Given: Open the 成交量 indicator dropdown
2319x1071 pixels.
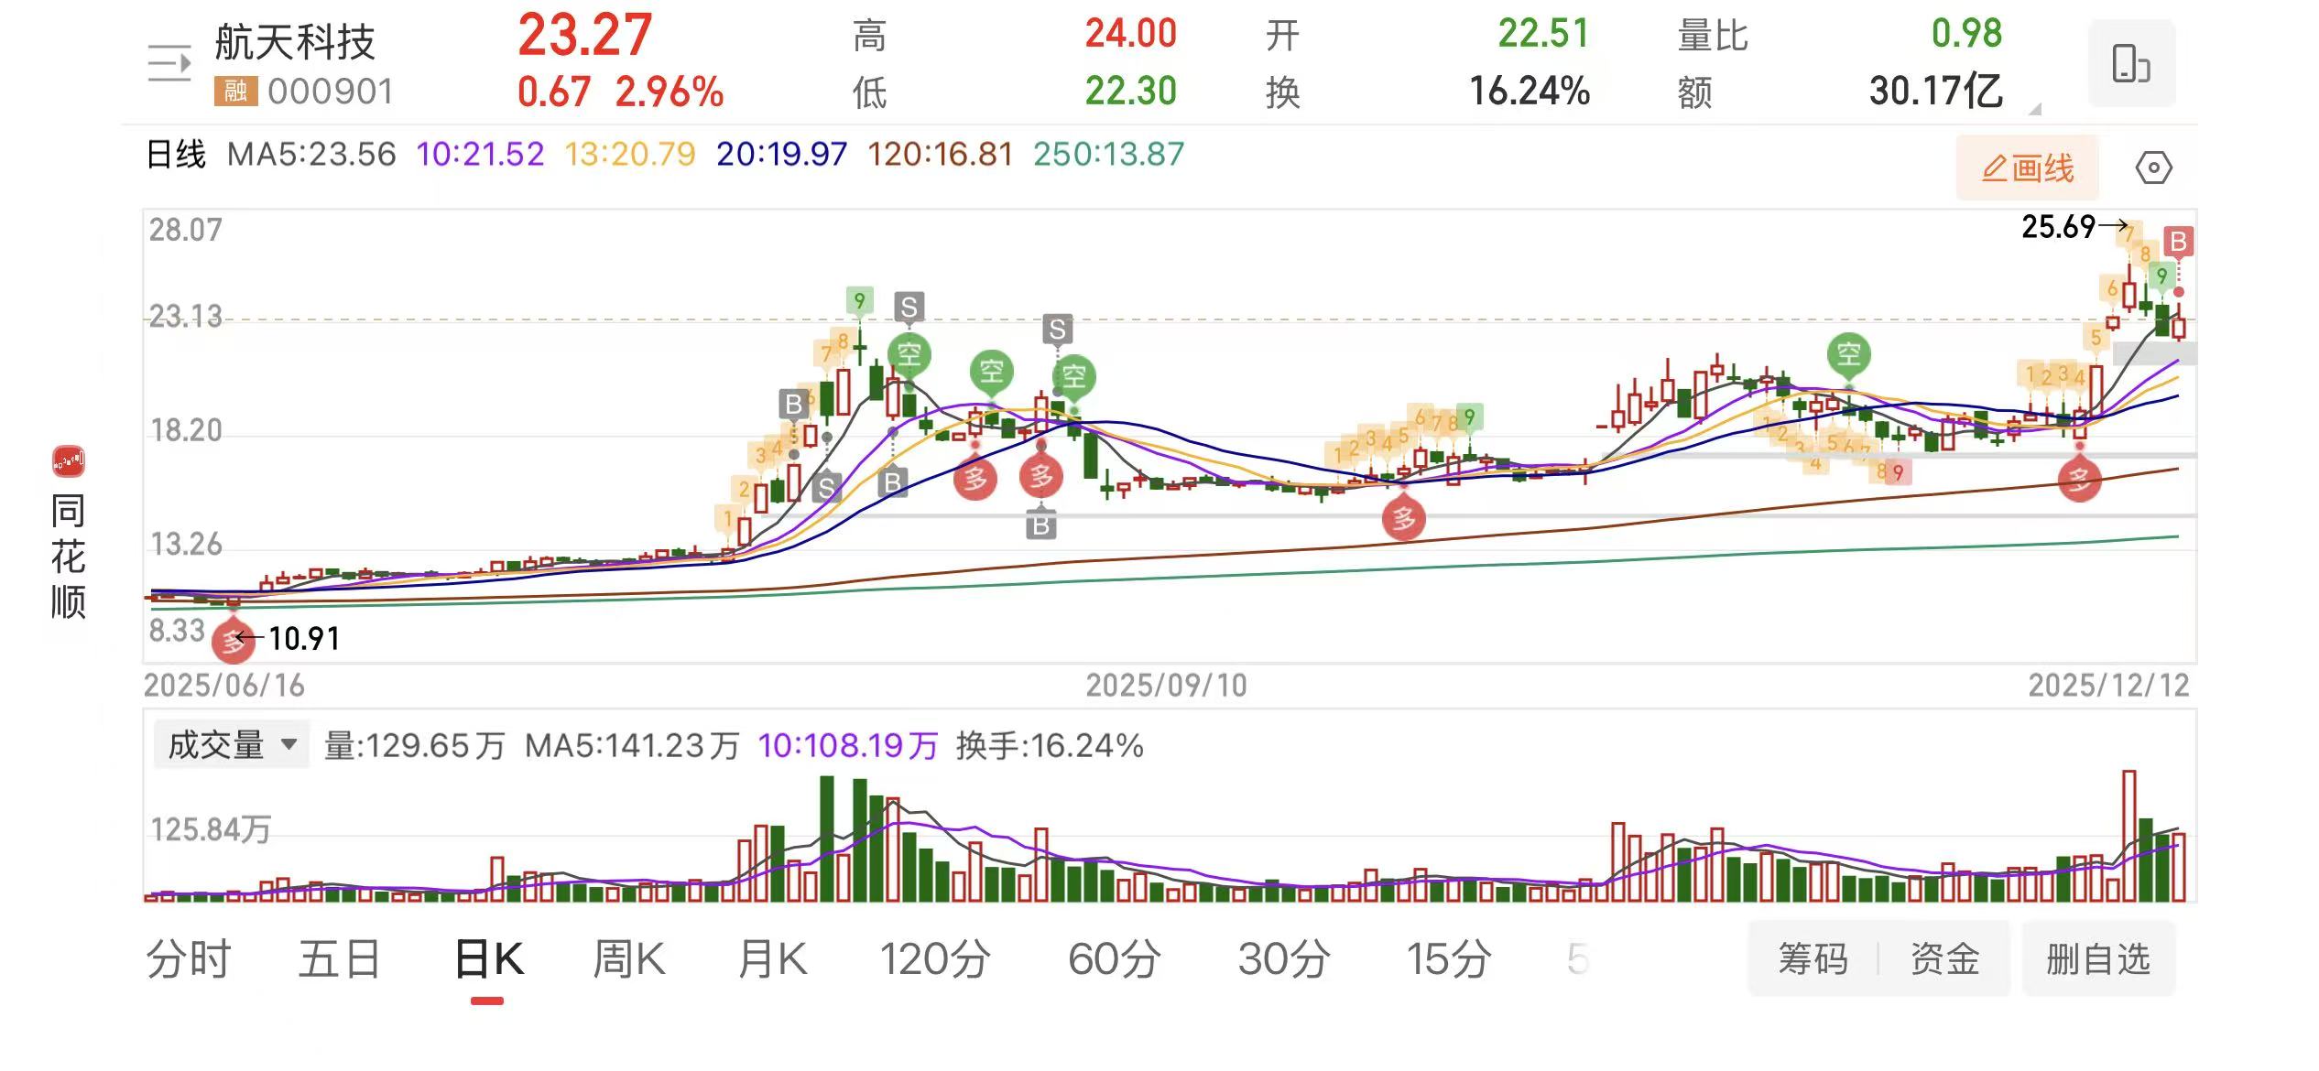Looking at the screenshot, I should 234,745.
